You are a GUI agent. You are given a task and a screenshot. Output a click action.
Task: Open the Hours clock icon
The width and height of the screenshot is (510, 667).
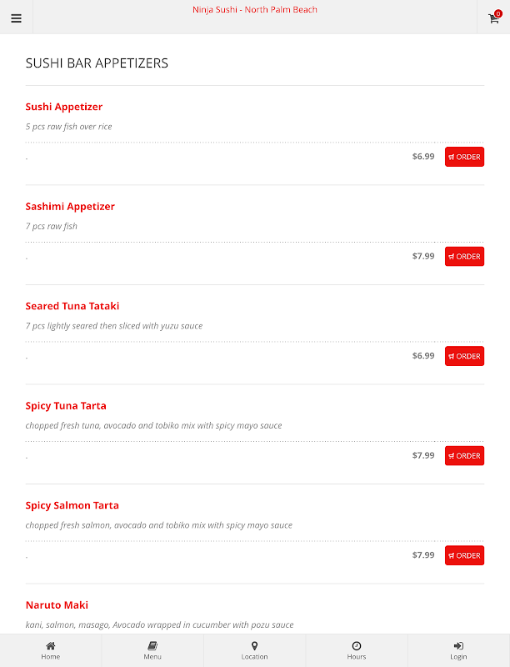coord(357,646)
